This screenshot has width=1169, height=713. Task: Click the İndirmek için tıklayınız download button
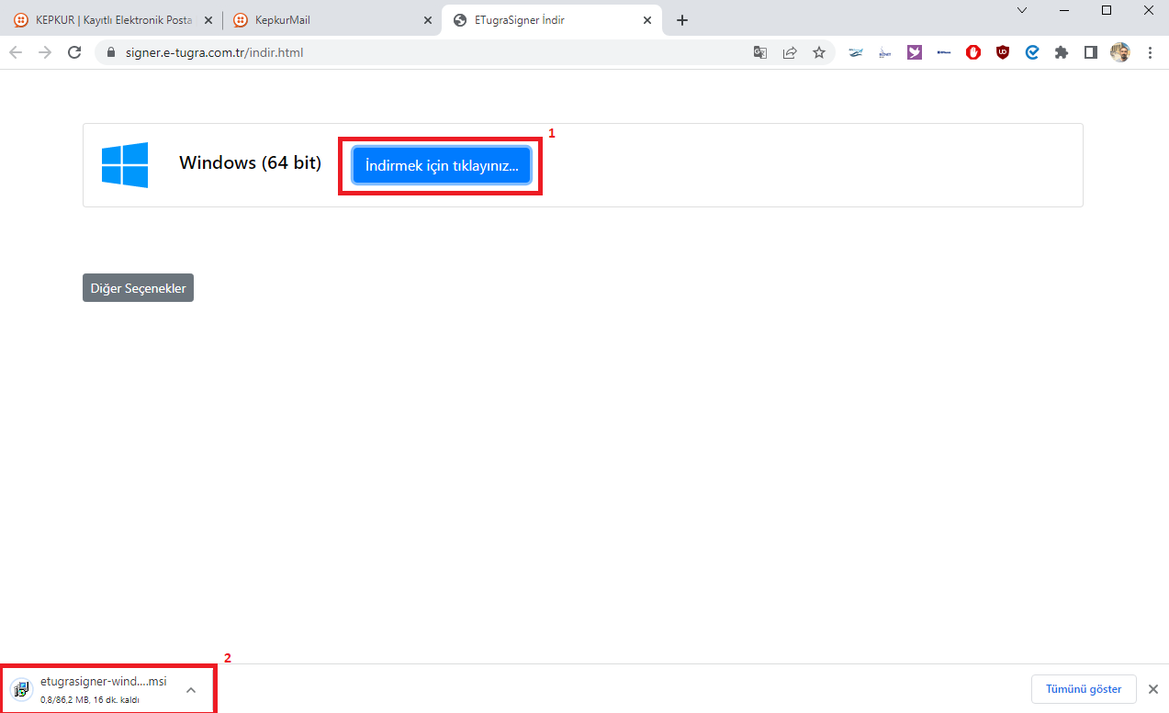pos(442,166)
